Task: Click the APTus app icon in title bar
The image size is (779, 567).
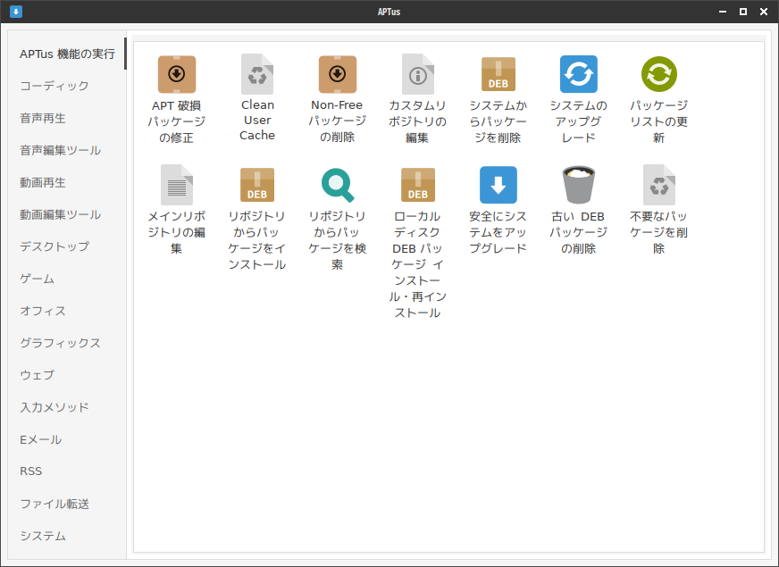Action: (16, 12)
